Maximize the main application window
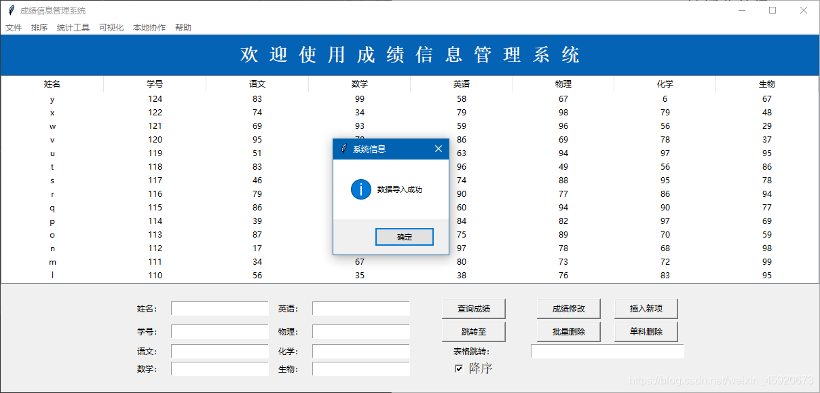The width and height of the screenshot is (820, 393). click(x=772, y=10)
